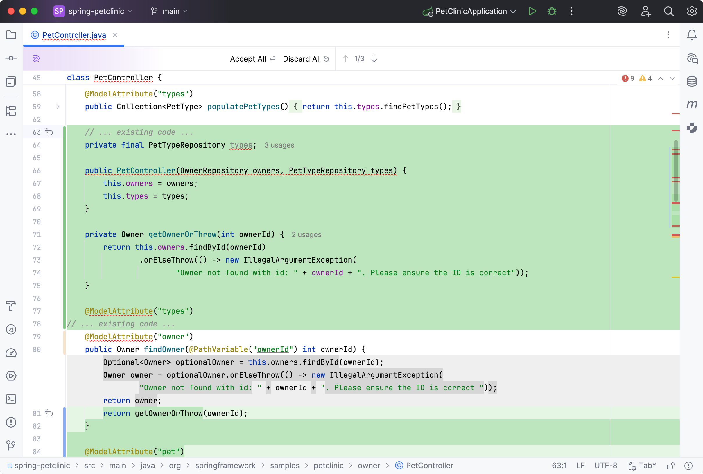Screen dimensions: 703x474
Task: Open the Commit tool window
Action: click(x=11, y=58)
